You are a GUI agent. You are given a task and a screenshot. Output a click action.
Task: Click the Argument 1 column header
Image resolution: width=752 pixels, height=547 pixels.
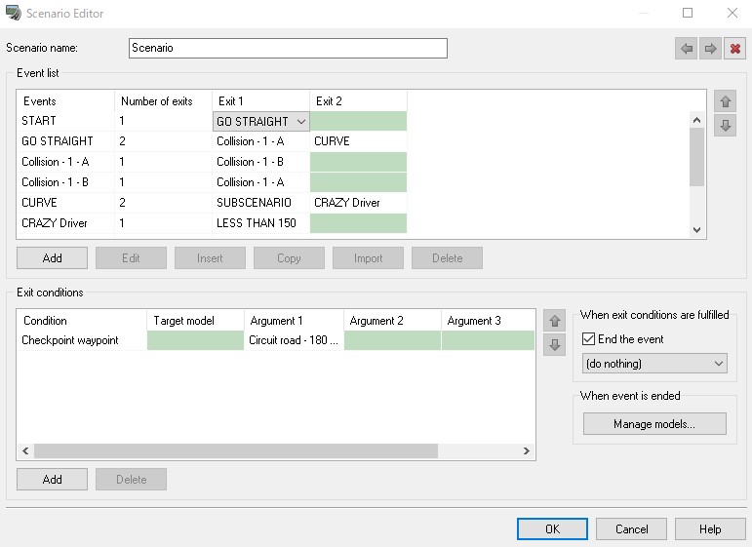(x=294, y=321)
